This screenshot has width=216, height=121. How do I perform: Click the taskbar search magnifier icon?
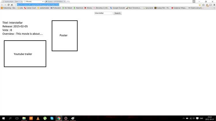tap(10, 118)
